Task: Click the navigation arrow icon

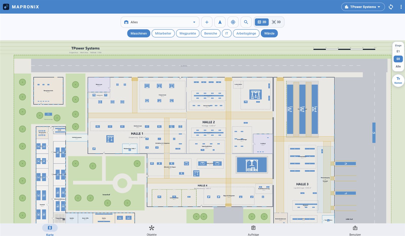Action: click(220, 22)
